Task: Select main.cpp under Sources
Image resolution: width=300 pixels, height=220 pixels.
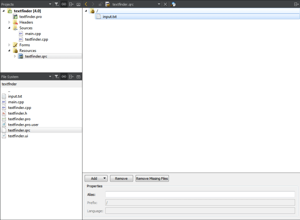Action: tap(33, 34)
